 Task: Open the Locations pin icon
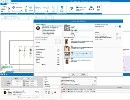tap(71, 8)
